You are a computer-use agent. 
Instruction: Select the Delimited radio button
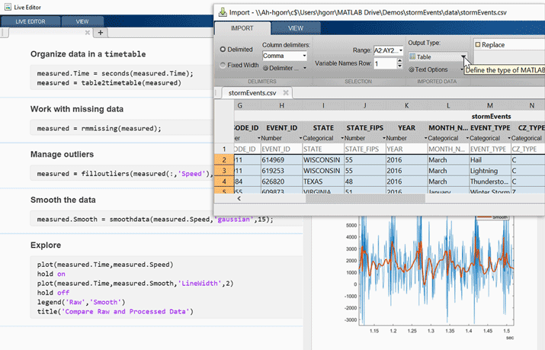point(223,49)
